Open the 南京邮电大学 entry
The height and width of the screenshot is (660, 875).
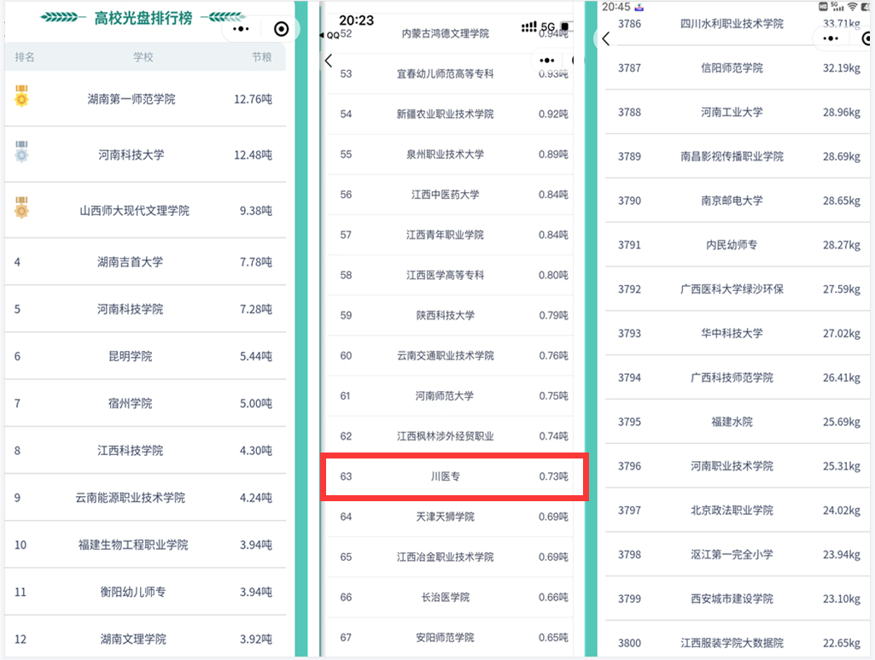pyautogui.click(x=732, y=201)
